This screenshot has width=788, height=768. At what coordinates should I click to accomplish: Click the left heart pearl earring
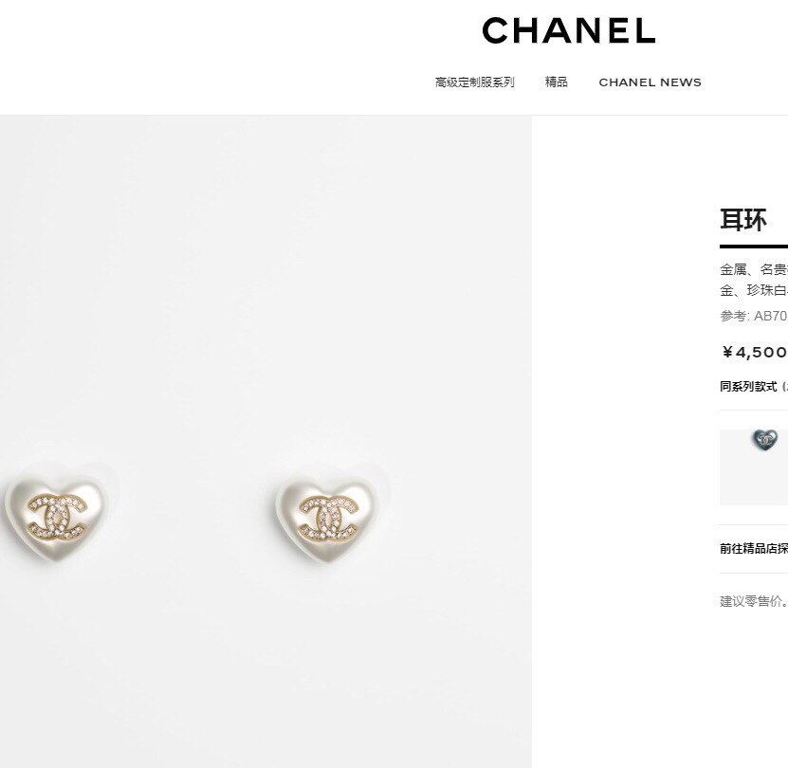57,518
